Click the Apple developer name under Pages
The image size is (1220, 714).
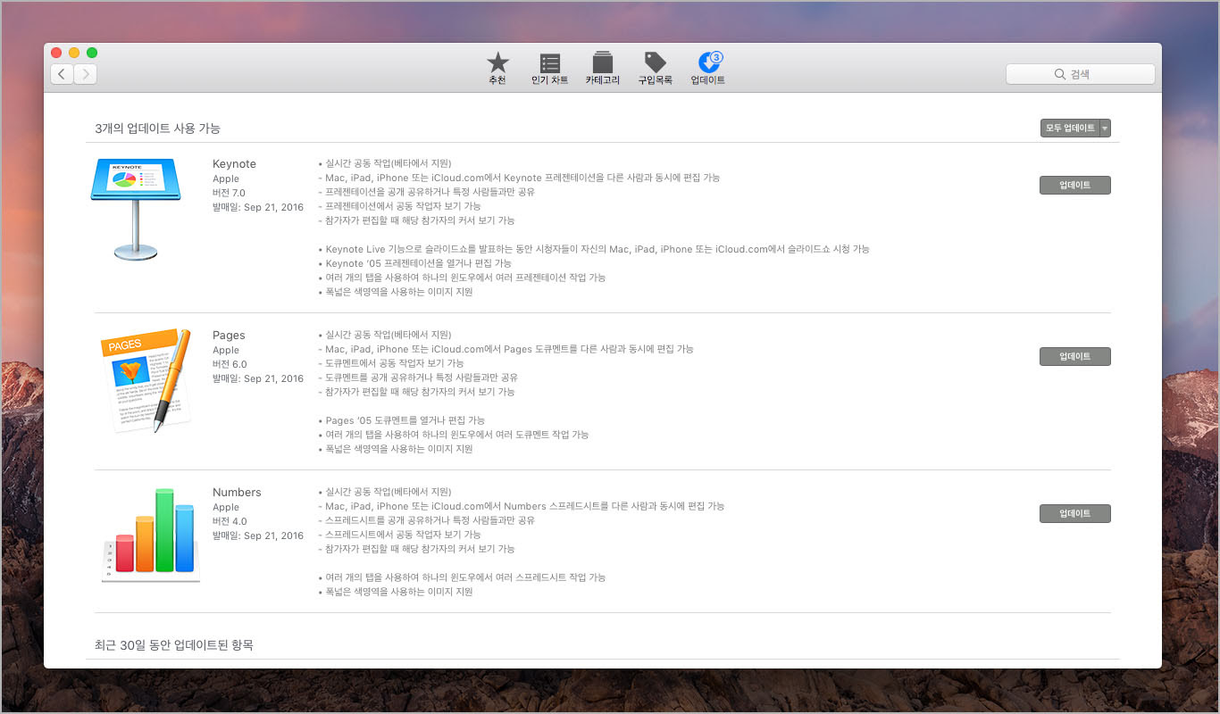[226, 351]
